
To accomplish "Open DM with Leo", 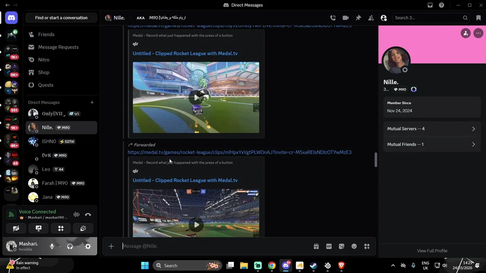I will pos(61,169).
